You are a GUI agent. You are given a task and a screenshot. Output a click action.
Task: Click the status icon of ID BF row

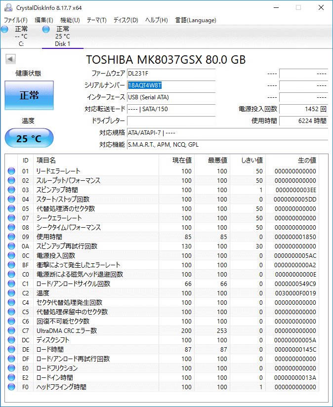[11, 265]
